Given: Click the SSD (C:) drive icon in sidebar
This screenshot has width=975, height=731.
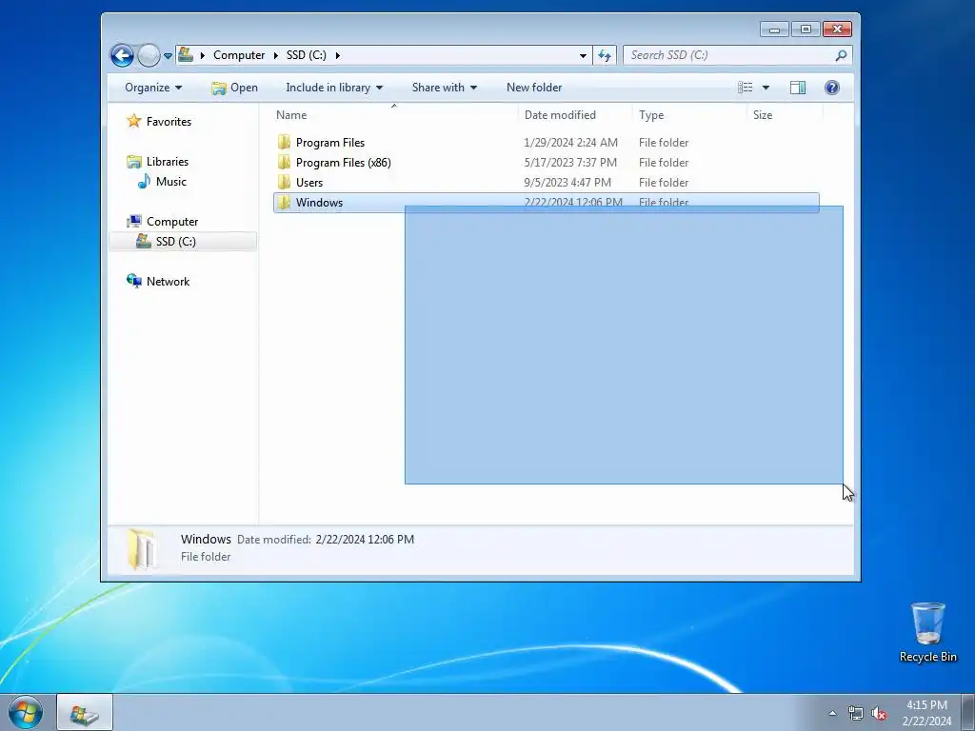Looking at the screenshot, I should pyautogui.click(x=144, y=241).
